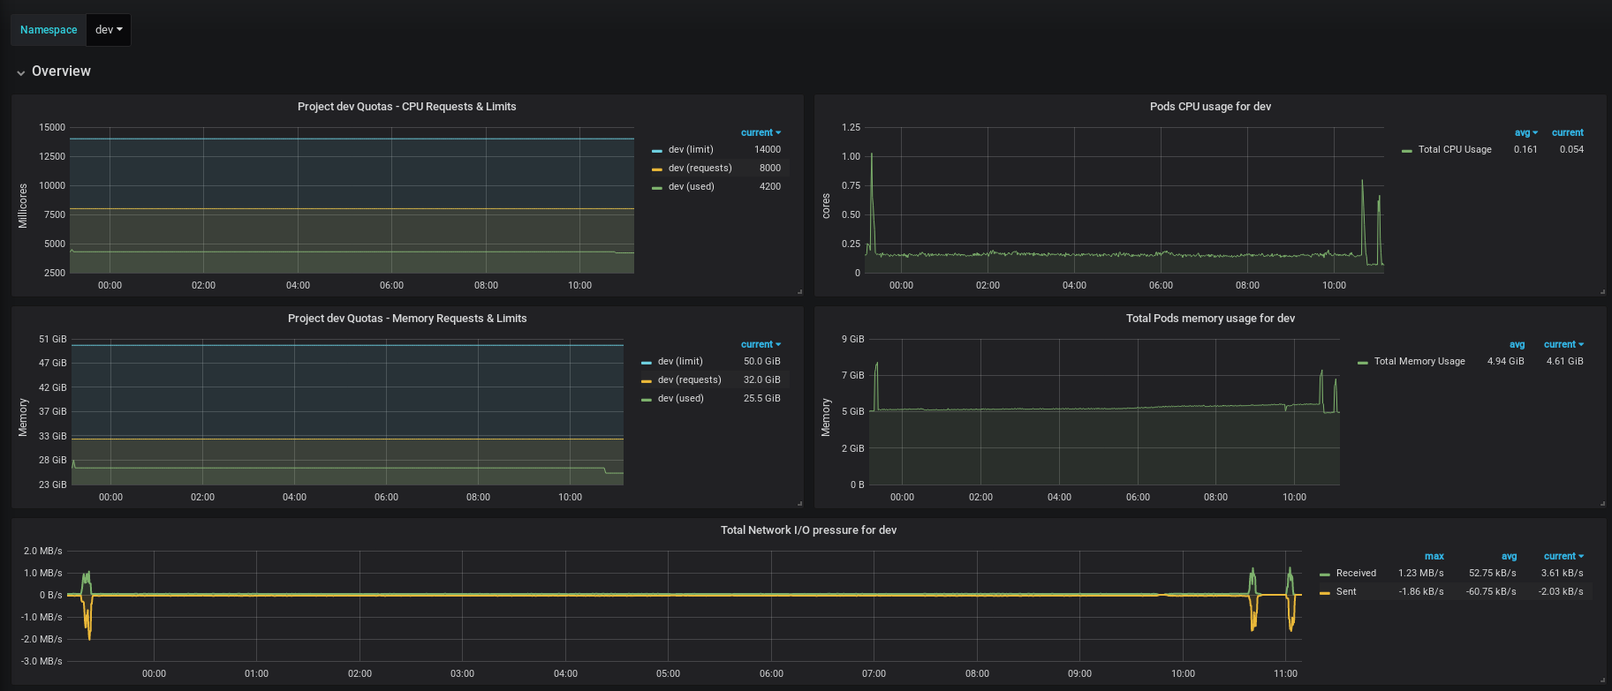Click yellow swatch beside dev (requests) in CPU quotas
This screenshot has width=1612, height=691.
pyautogui.click(x=657, y=169)
